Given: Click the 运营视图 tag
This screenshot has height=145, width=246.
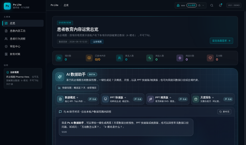Looking at the screenshot, I should [x=97, y=42].
